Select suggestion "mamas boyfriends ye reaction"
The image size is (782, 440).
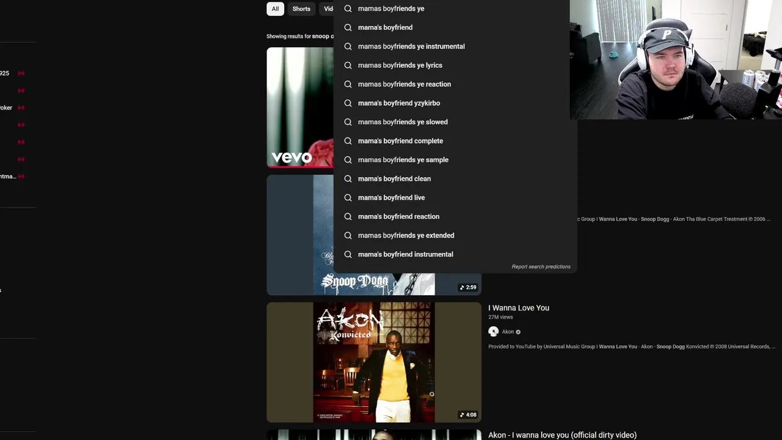[455, 84]
